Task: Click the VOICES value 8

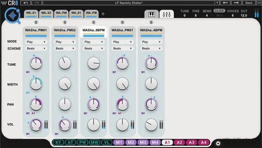Action: pos(233,16)
